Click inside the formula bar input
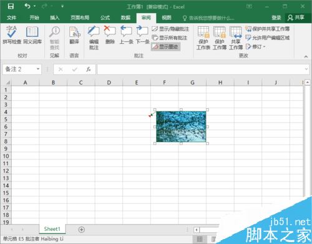 click(x=201, y=69)
